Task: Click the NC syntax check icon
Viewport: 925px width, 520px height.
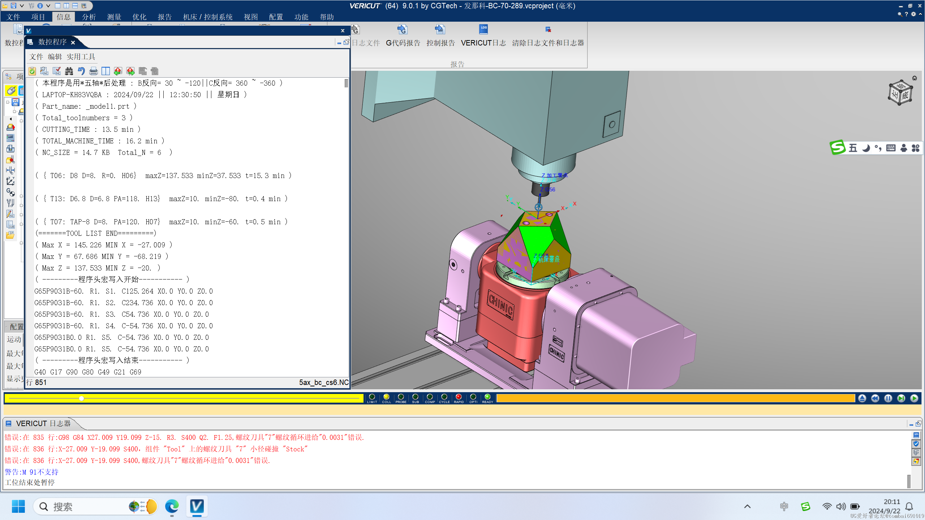Action: click(x=57, y=71)
